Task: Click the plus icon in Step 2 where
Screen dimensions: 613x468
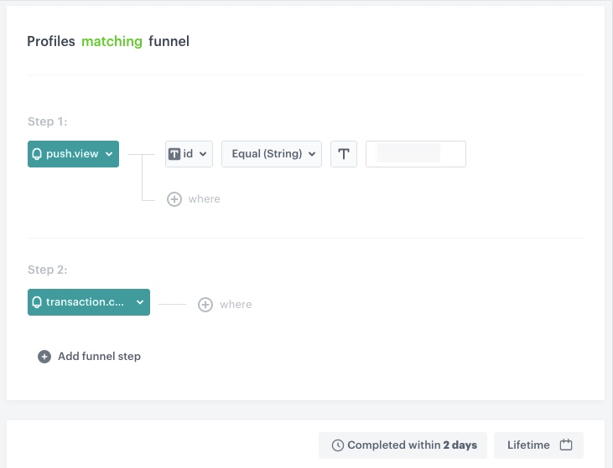Action: point(205,305)
